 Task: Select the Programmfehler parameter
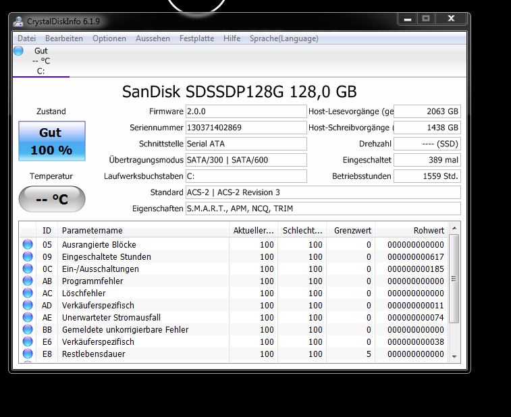click(x=92, y=281)
